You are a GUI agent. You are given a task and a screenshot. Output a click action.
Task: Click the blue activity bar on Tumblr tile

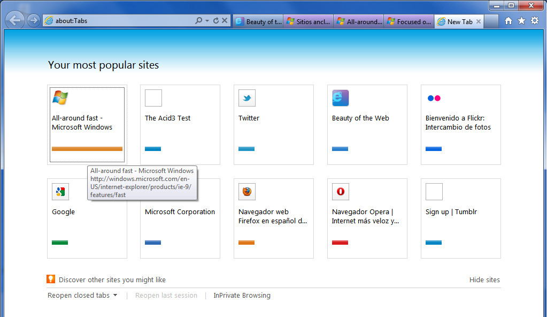click(434, 243)
